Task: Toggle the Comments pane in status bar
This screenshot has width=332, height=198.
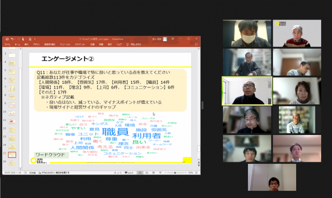Action: click(x=129, y=173)
